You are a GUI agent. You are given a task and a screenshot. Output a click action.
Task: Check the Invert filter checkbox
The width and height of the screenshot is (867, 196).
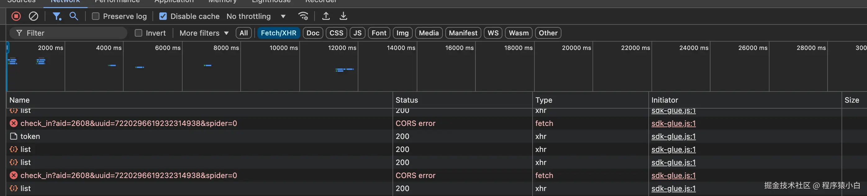pos(138,33)
